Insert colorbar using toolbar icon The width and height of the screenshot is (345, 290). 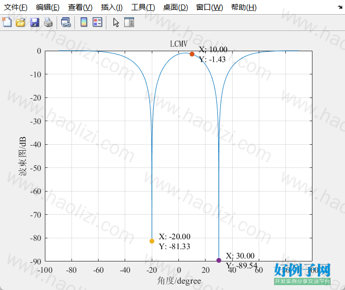click(x=84, y=22)
